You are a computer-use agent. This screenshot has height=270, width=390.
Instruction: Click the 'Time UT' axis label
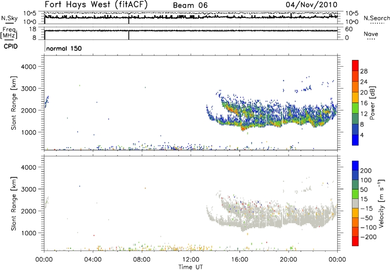(x=191, y=267)
